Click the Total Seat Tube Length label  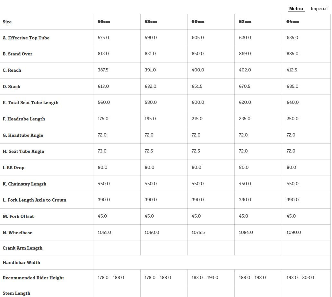31,103
